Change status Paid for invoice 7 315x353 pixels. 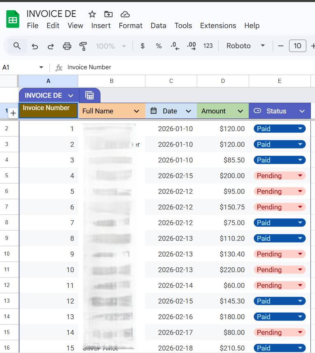(x=280, y=223)
